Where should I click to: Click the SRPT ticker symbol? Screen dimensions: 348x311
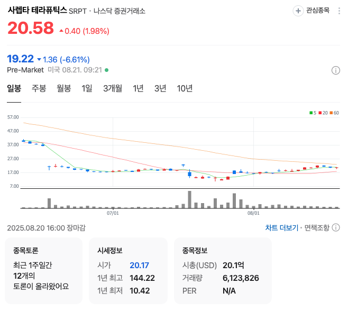pos(77,11)
